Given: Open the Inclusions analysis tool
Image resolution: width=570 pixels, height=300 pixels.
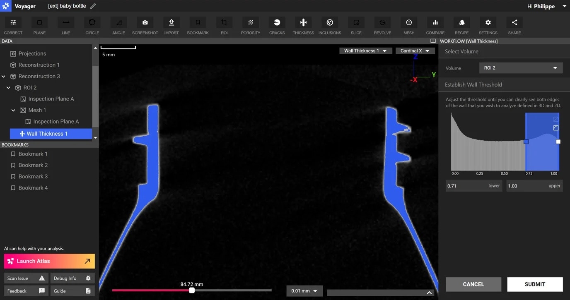Looking at the screenshot, I should point(330,26).
